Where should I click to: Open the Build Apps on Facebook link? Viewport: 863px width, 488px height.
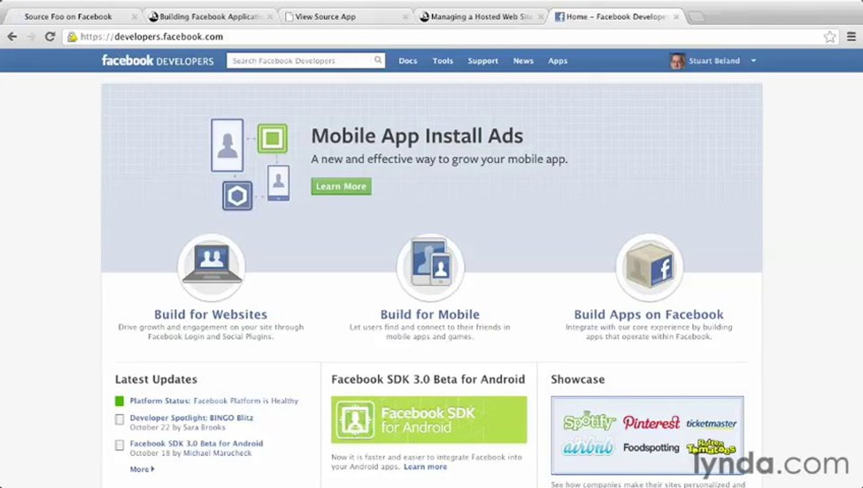point(649,314)
